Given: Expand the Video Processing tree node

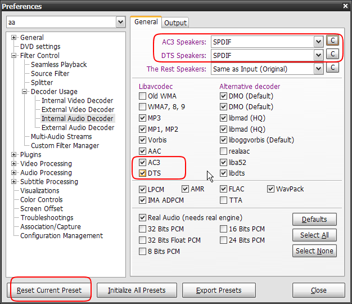Looking at the screenshot, I should (x=14, y=164).
